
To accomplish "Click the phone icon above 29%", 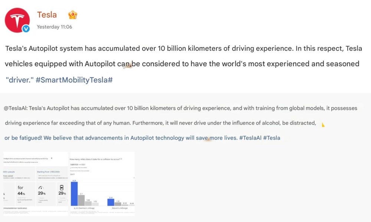I will coord(62,188).
